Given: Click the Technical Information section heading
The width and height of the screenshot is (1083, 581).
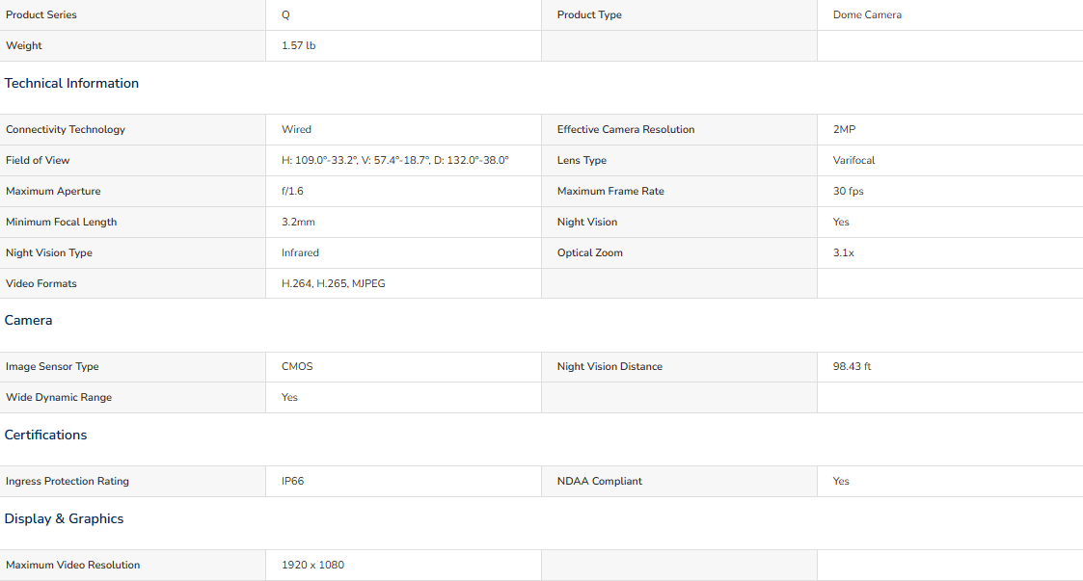Looking at the screenshot, I should pyautogui.click(x=71, y=84).
